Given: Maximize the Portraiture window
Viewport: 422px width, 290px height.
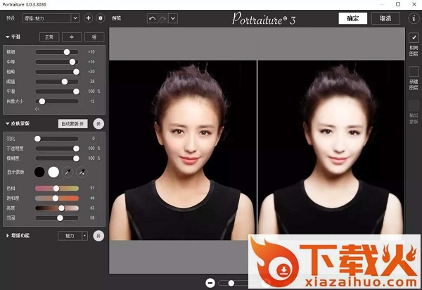Looking at the screenshot, I should click(x=398, y=4).
